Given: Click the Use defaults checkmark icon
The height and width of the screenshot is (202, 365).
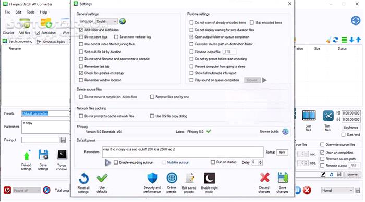Looking at the screenshot, I should tap(102, 178).
